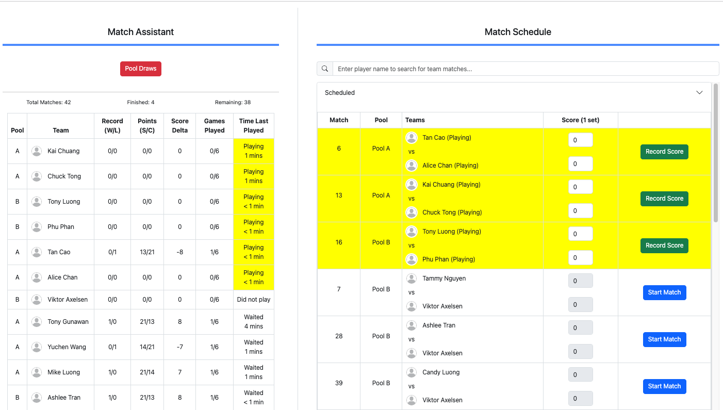Viewport: 723px width, 410px height.
Task: Record score for match 6
Action: click(x=664, y=152)
